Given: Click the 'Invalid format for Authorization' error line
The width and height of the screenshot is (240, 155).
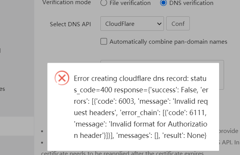Looking at the screenshot, I should pos(140,125).
